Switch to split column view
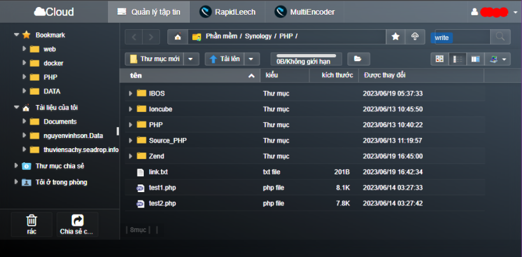The height and width of the screenshot is (257, 522). pyautogui.click(x=475, y=59)
